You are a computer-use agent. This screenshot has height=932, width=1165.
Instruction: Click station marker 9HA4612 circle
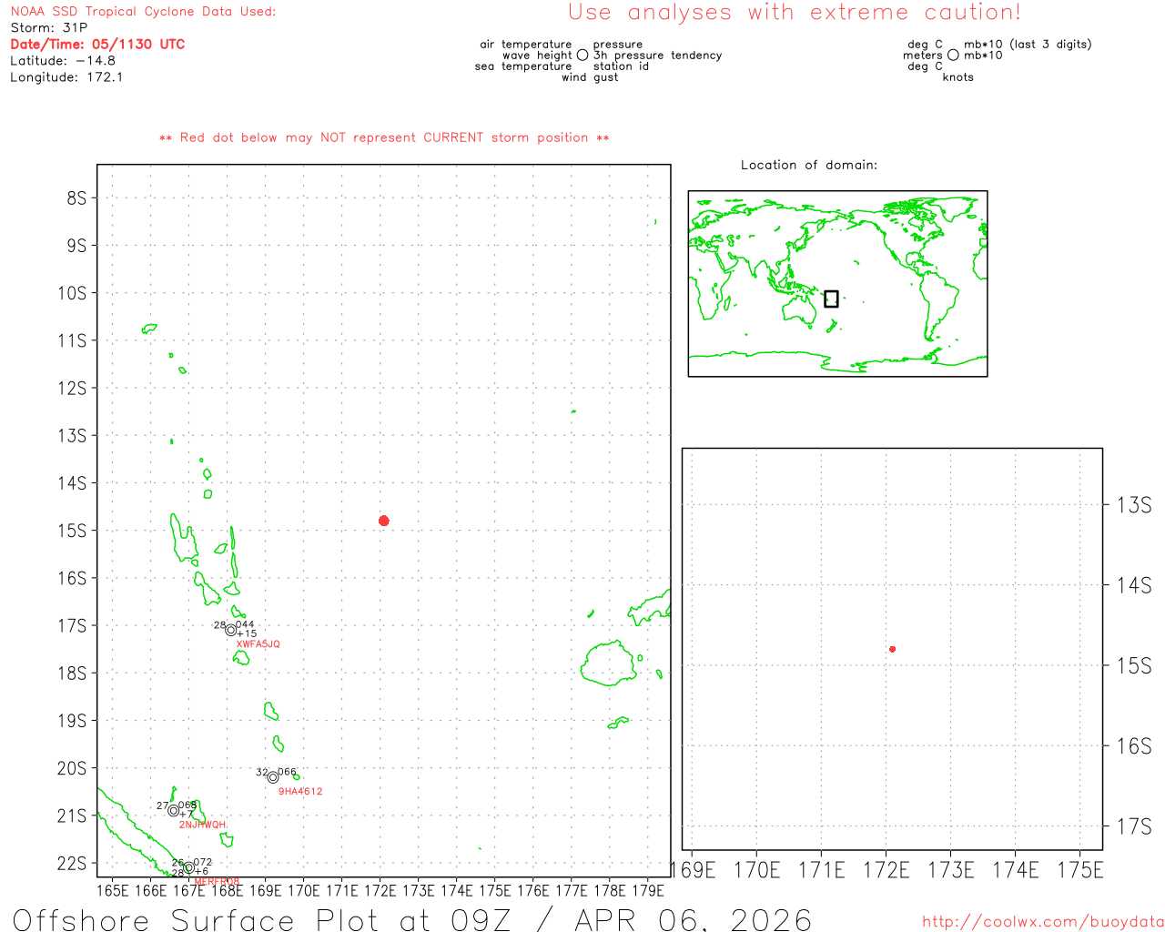coord(273,777)
